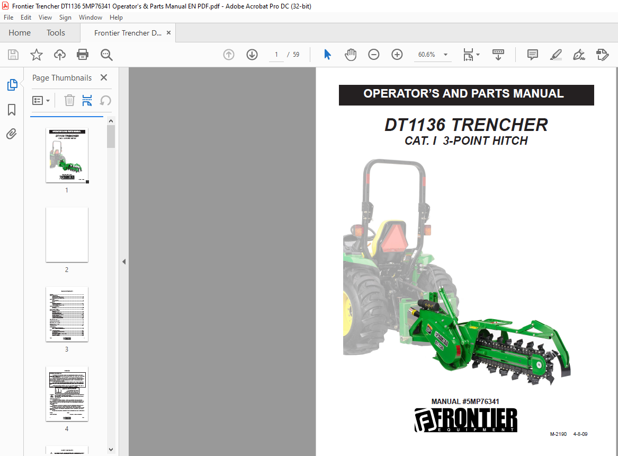Click the page number input field
Viewport: 618px width, 456px height.
pyautogui.click(x=276, y=55)
